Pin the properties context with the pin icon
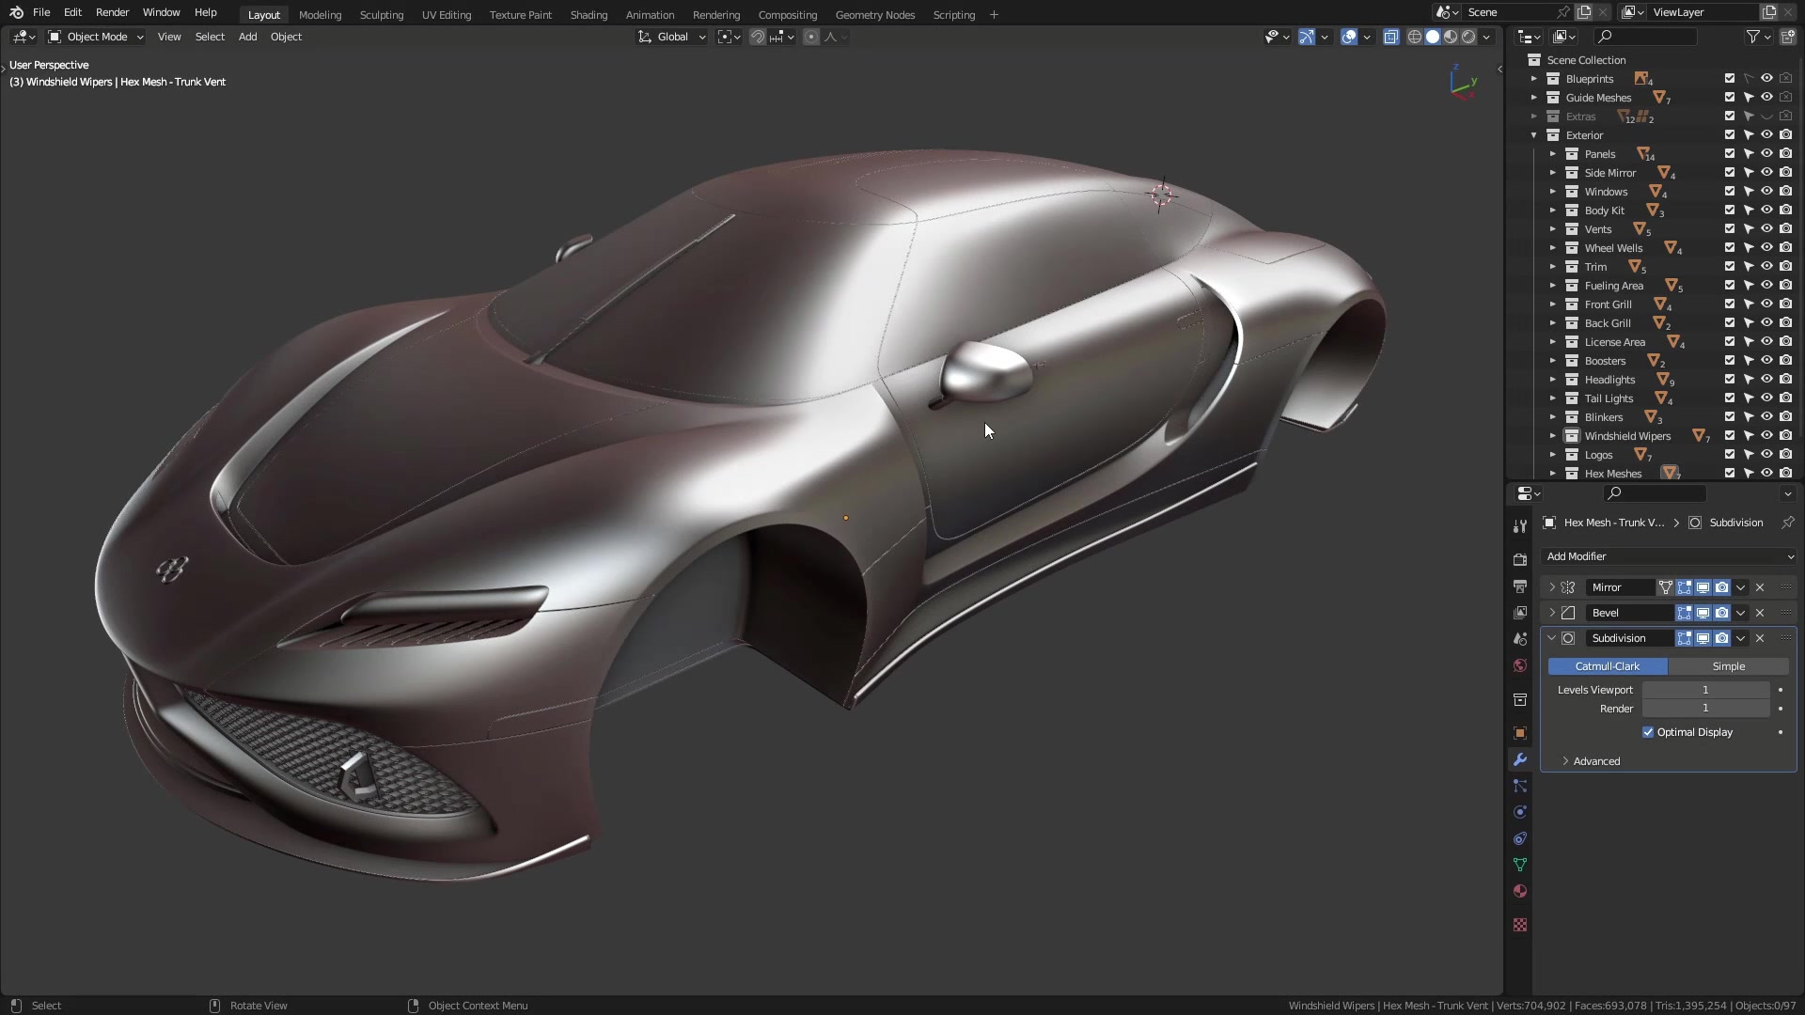The width and height of the screenshot is (1805, 1015). (x=1788, y=523)
